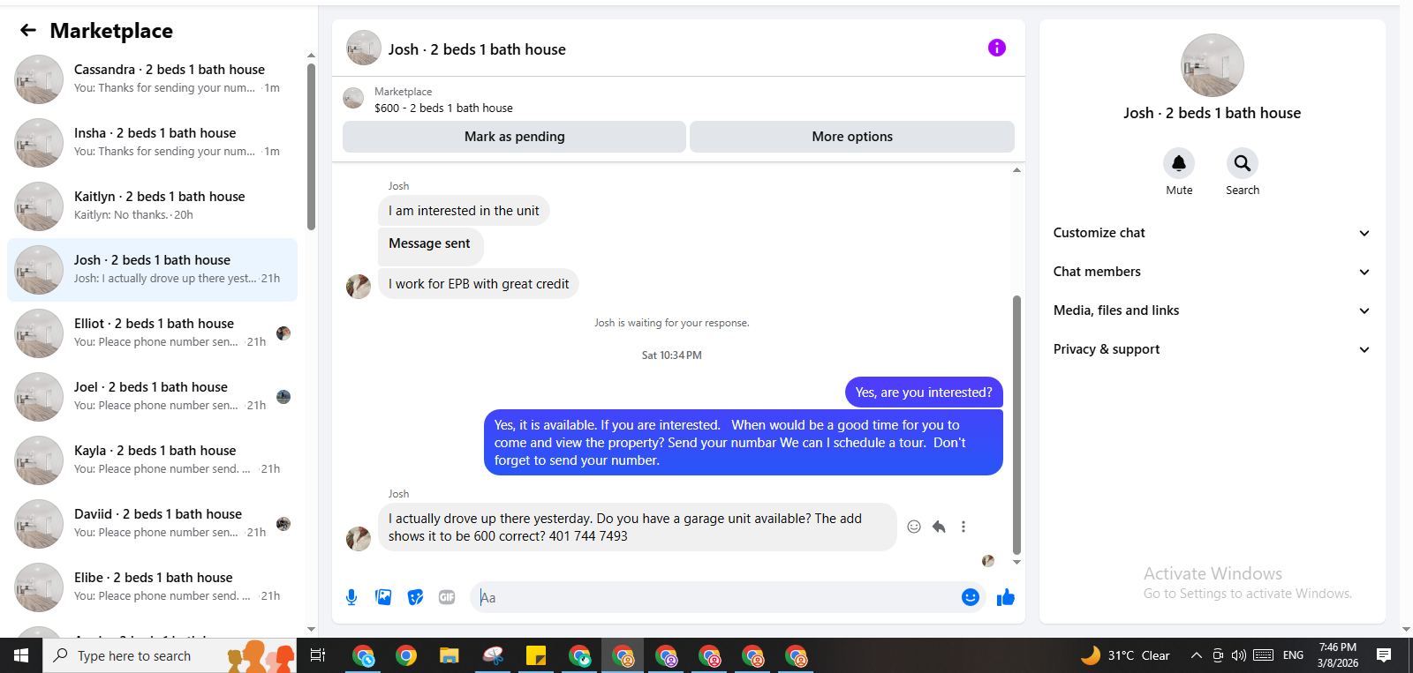This screenshot has width=1413, height=673.
Task: Reply to Josh's garage unit message
Action: pos(939,527)
